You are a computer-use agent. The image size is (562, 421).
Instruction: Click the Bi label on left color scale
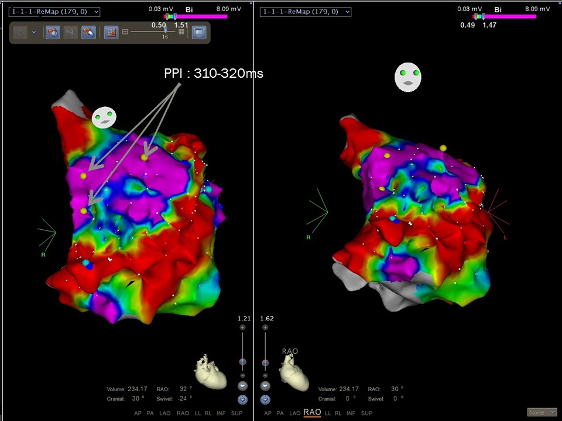pyautogui.click(x=189, y=10)
